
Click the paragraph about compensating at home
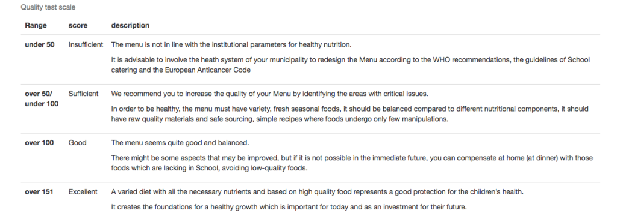click(x=352, y=163)
